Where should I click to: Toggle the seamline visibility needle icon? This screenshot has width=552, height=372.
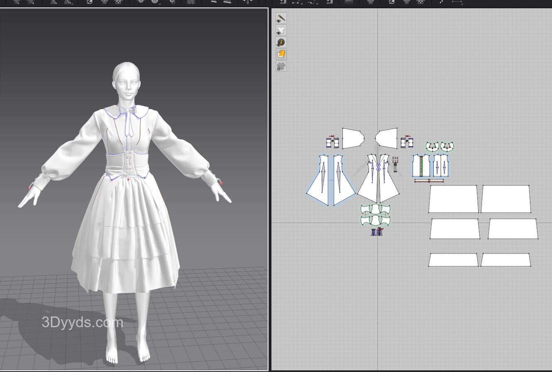(281, 18)
